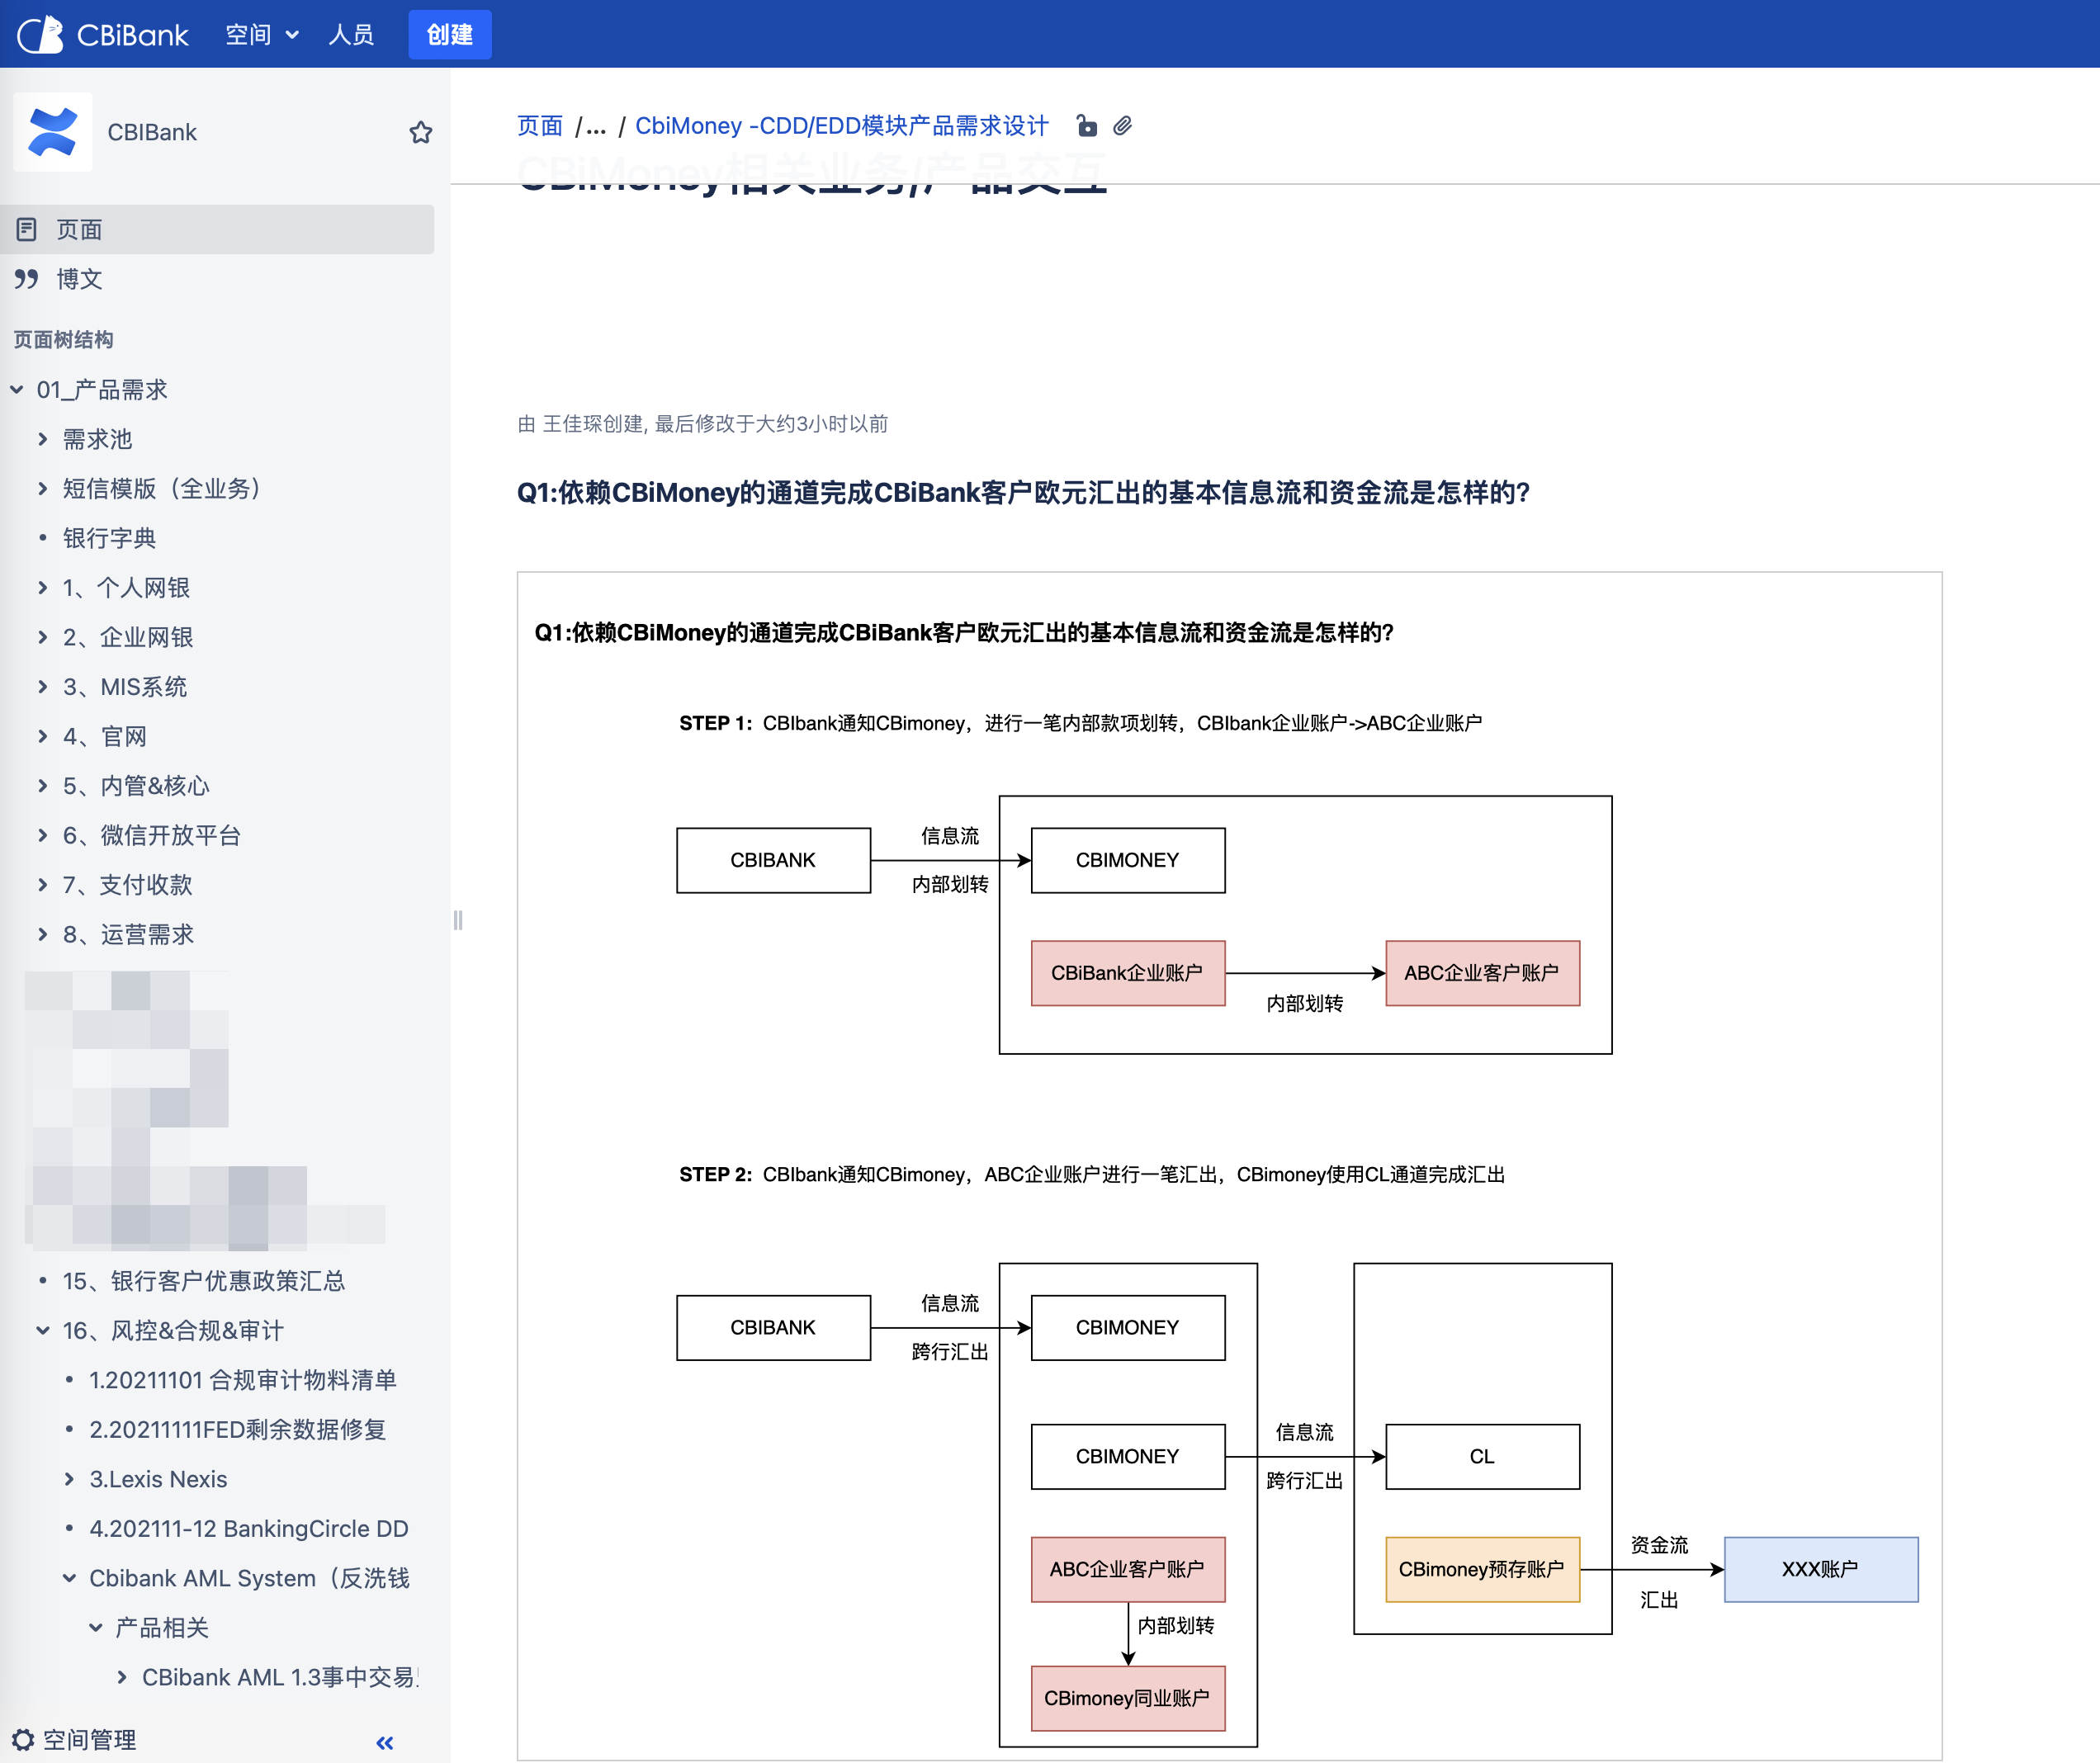The image size is (2100, 1763).
Task: Click the 页面 breadcrumb link
Action: pos(540,126)
